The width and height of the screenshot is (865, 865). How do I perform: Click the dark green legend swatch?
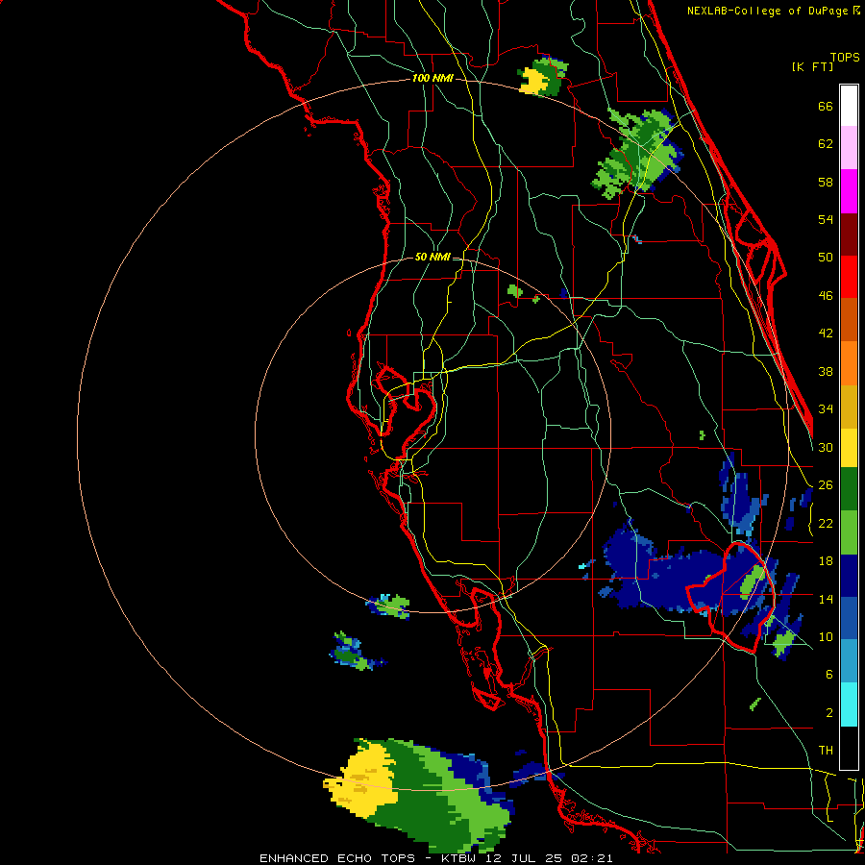coord(849,489)
